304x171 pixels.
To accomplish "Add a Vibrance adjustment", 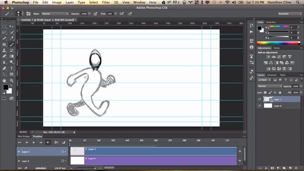I will 290,57.
